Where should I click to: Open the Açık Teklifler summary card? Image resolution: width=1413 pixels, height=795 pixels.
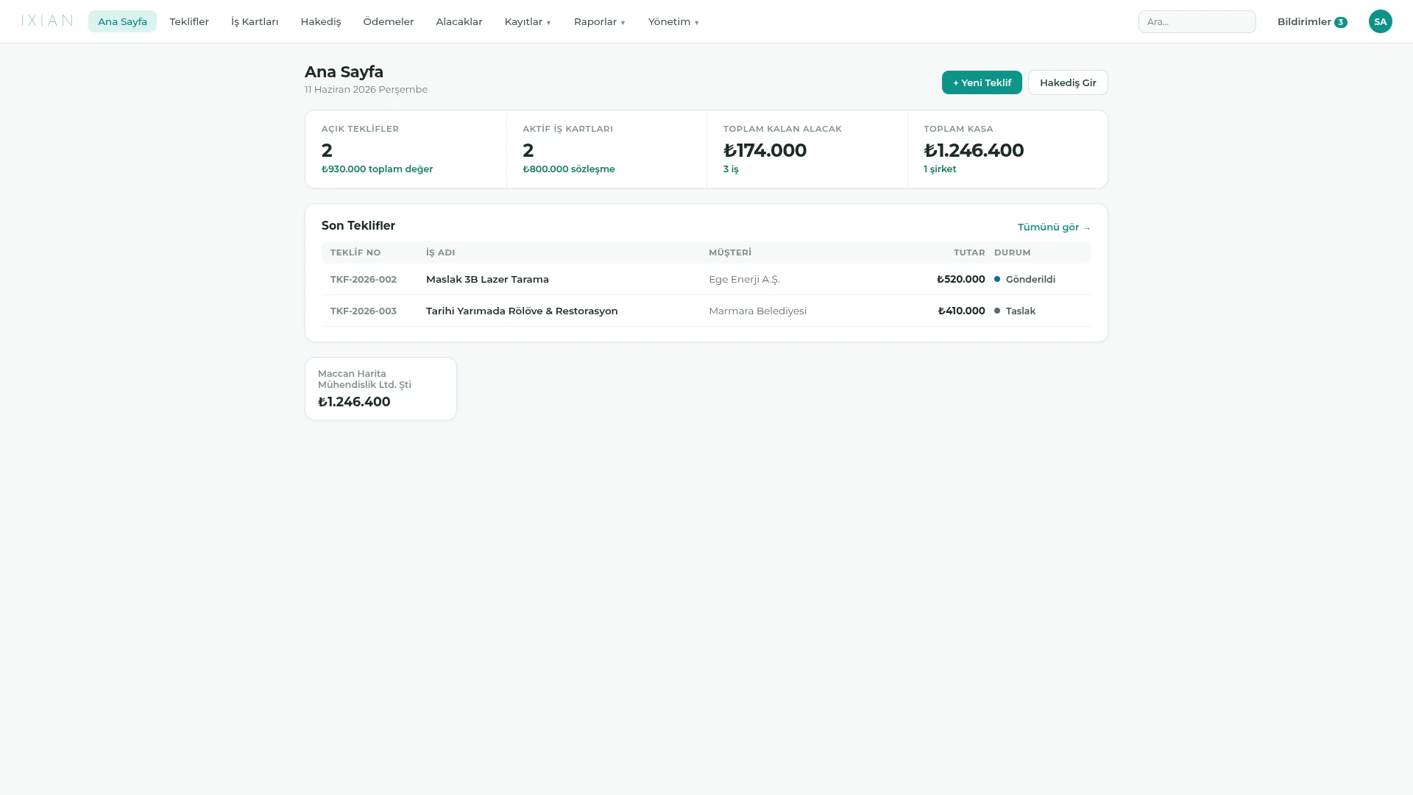[x=406, y=149]
